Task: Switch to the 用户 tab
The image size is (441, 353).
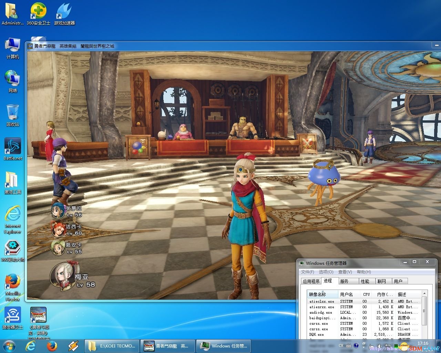Action: [x=400, y=281]
